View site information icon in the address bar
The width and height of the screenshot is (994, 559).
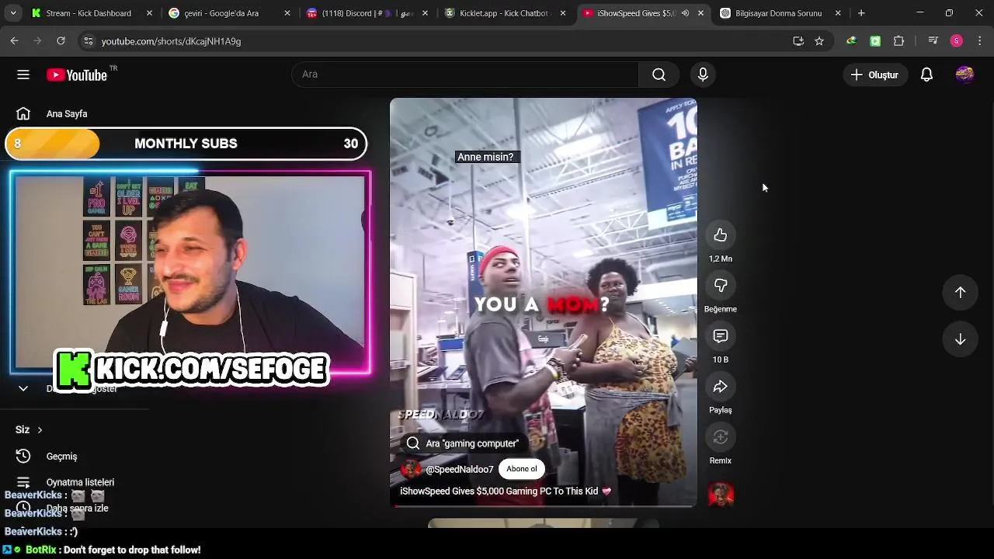88,41
